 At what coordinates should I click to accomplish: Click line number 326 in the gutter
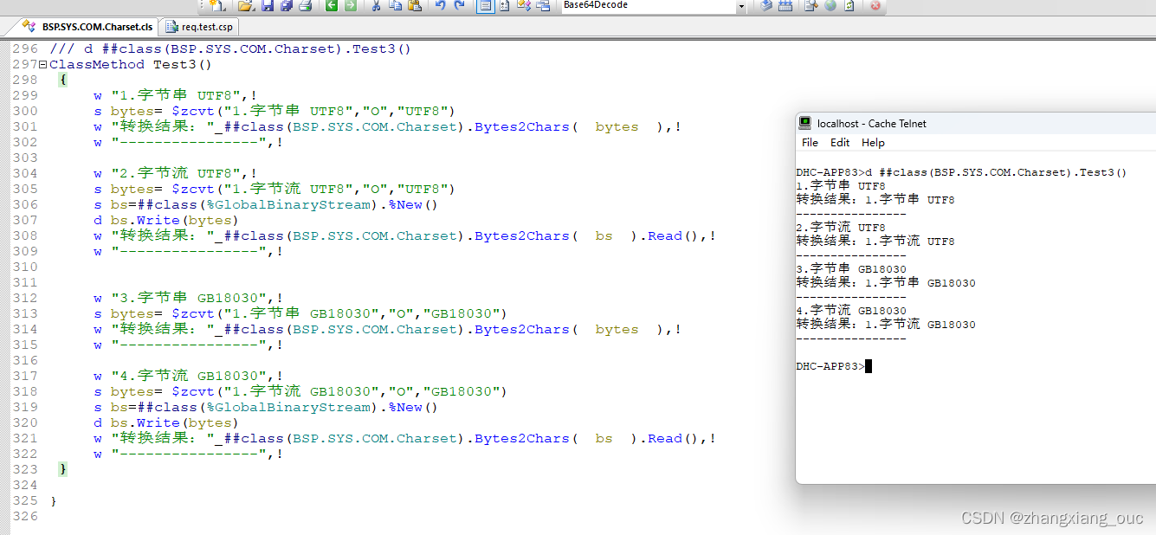[25, 517]
